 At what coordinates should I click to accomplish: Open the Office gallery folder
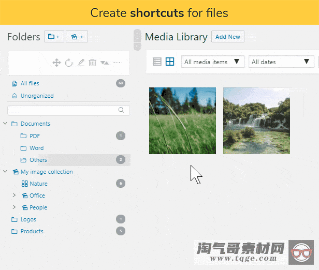(x=37, y=196)
